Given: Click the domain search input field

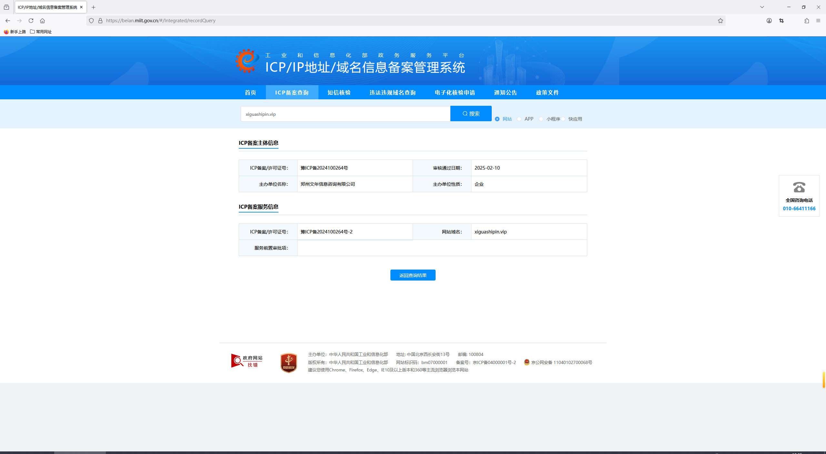Looking at the screenshot, I should pyautogui.click(x=345, y=114).
